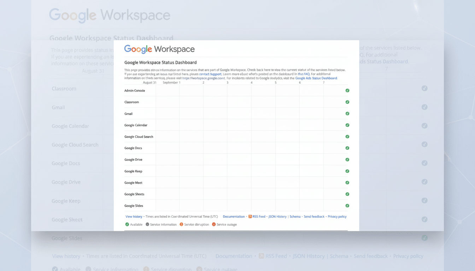Click the orange RSS Feed icon
The width and height of the screenshot is (475, 271).
pyautogui.click(x=250, y=216)
